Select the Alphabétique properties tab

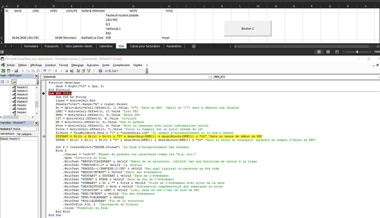7,134
